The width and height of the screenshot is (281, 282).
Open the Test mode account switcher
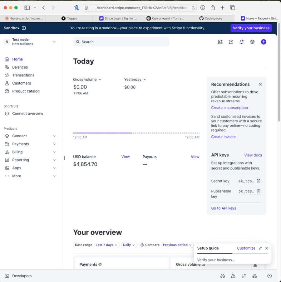click(30, 42)
